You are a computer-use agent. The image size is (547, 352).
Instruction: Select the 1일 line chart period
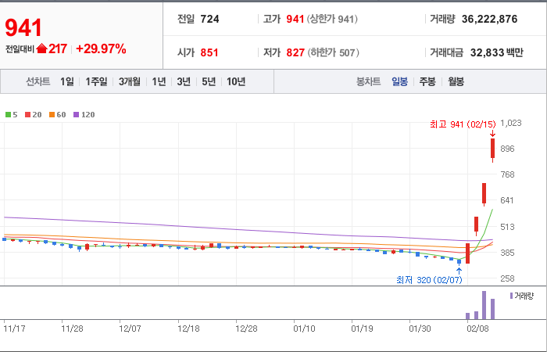coord(67,81)
